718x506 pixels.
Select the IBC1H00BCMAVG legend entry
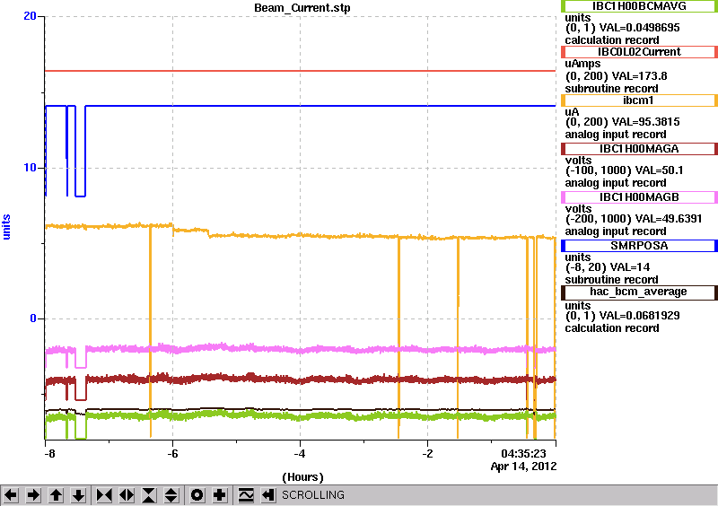tap(639, 6)
